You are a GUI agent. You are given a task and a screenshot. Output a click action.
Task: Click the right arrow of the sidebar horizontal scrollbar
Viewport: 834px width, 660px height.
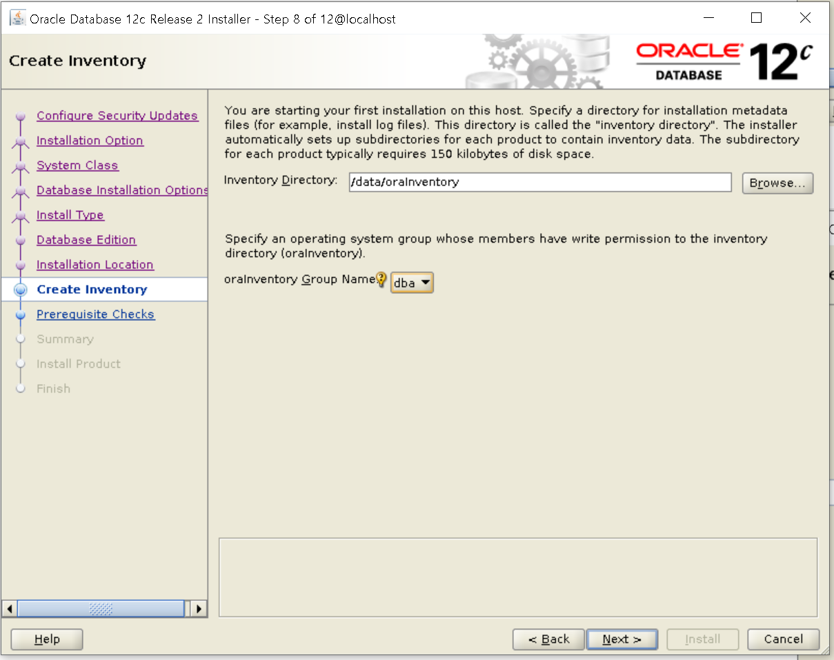[x=199, y=609]
